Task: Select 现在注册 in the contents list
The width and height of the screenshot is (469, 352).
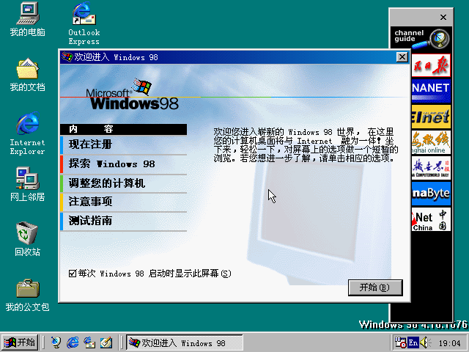Action: 124,145
